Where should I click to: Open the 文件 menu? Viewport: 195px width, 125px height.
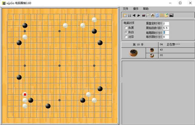[125, 9]
